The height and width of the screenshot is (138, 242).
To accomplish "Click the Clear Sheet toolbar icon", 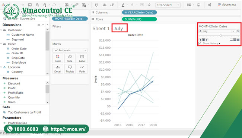I will point(84,5).
